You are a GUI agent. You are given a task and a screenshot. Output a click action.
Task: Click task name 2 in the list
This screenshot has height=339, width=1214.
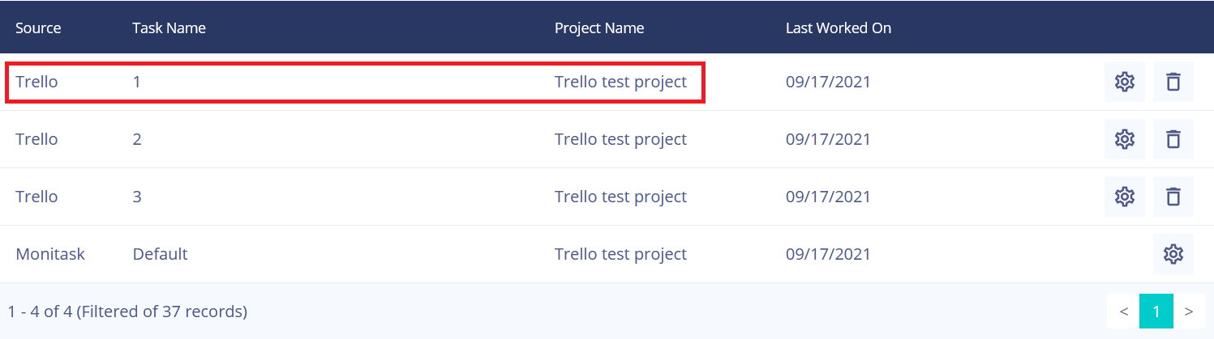(137, 139)
